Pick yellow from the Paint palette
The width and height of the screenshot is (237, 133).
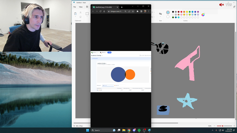[187, 12]
